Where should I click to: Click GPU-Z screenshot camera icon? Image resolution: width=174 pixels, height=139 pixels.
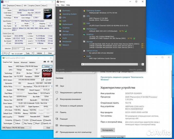(x=45, y=62)
